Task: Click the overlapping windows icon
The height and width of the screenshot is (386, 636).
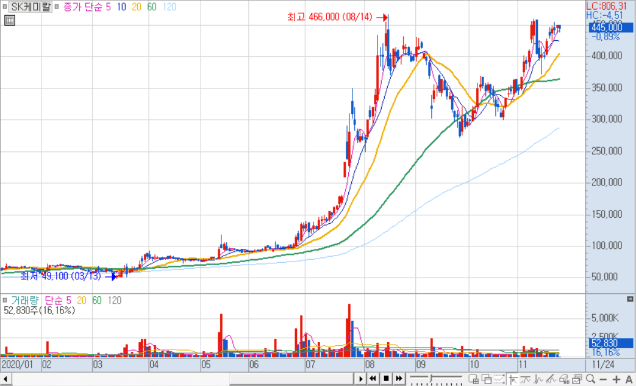Action: click(487, 379)
